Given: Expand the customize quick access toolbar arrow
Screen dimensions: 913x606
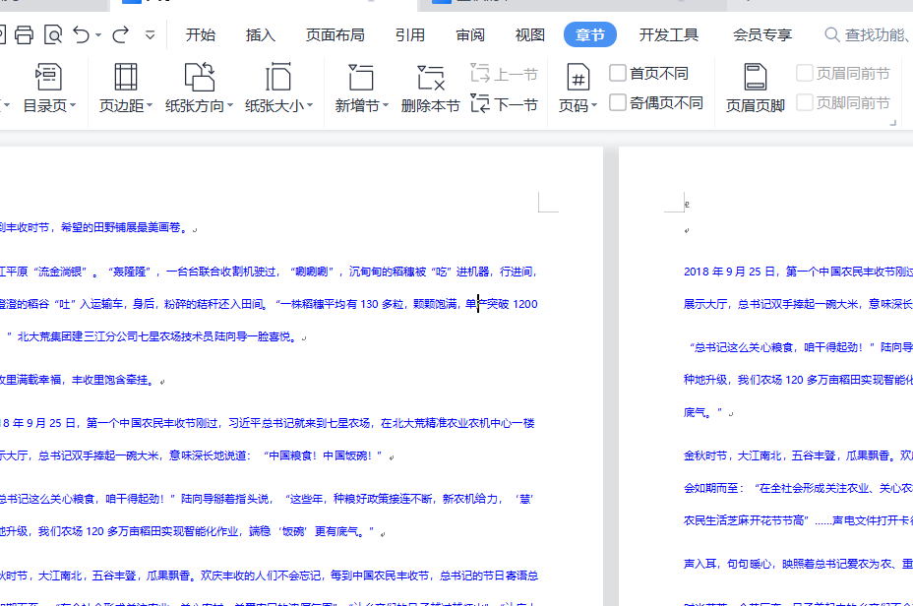Looking at the screenshot, I should pos(151,35).
